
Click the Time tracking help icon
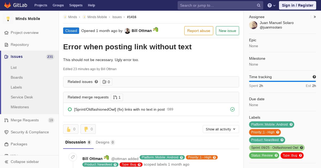pos(314,77)
